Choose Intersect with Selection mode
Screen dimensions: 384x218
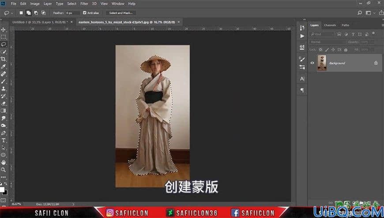43,13
